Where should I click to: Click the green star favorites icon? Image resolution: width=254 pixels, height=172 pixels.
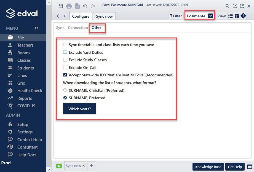[x=59, y=166]
